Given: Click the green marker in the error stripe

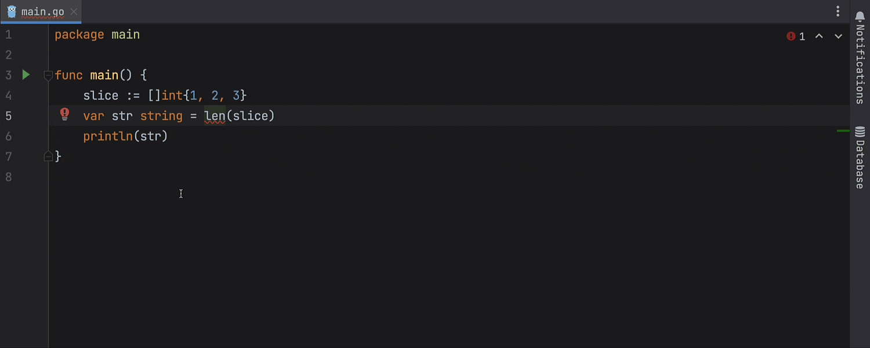Looking at the screenshot, I should 843,131.
